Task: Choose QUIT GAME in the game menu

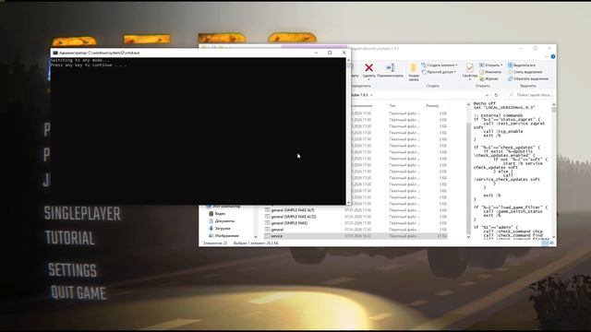Action: click(x=78, y=292)
